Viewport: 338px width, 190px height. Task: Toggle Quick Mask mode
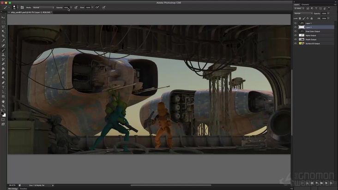click(x=3, y=119)
